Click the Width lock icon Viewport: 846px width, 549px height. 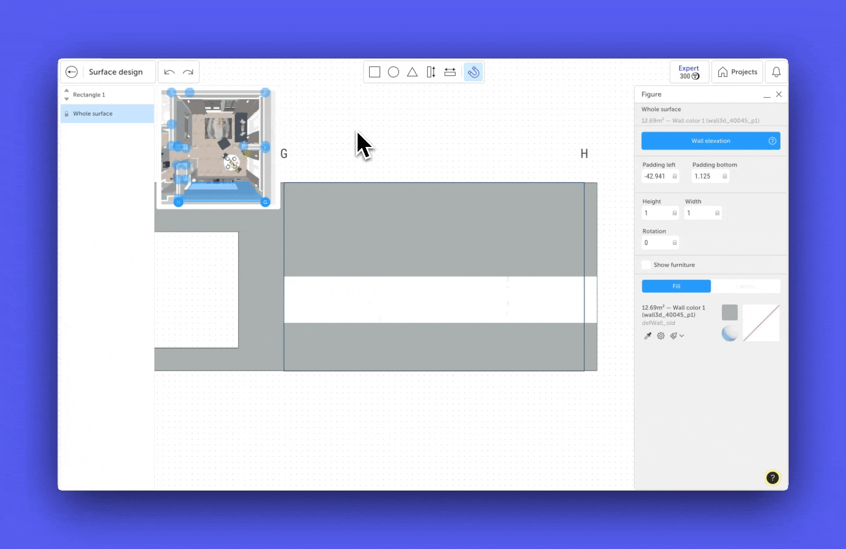pos(717,213)
